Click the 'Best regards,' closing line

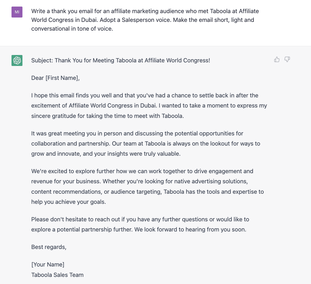(49, 247)
